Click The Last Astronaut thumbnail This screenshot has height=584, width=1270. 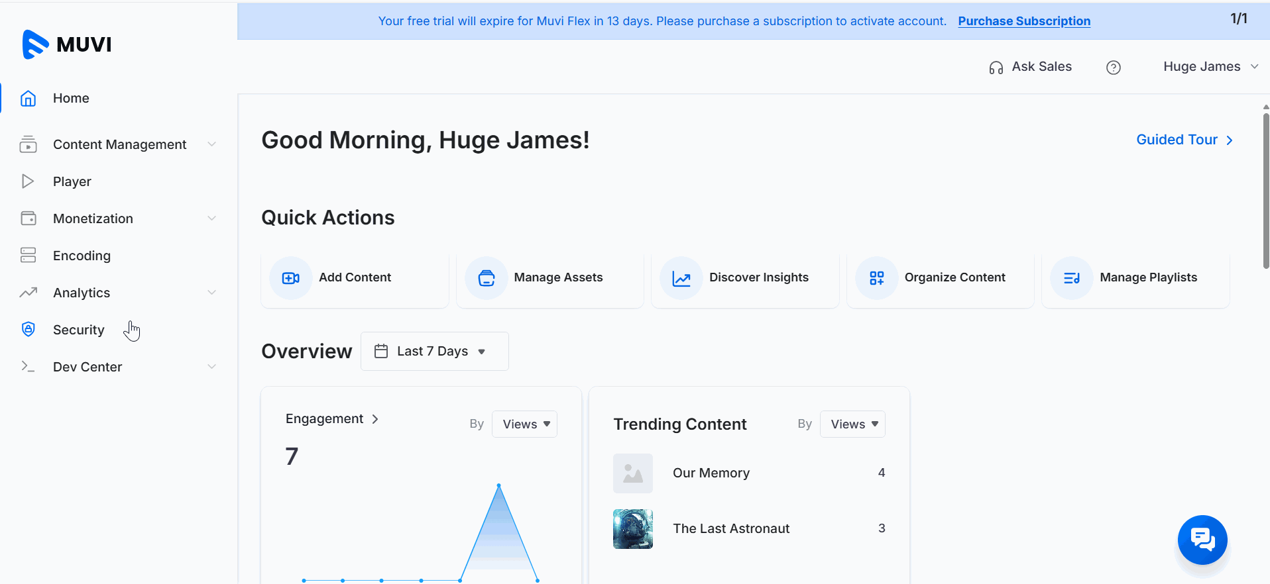(633, 529)
